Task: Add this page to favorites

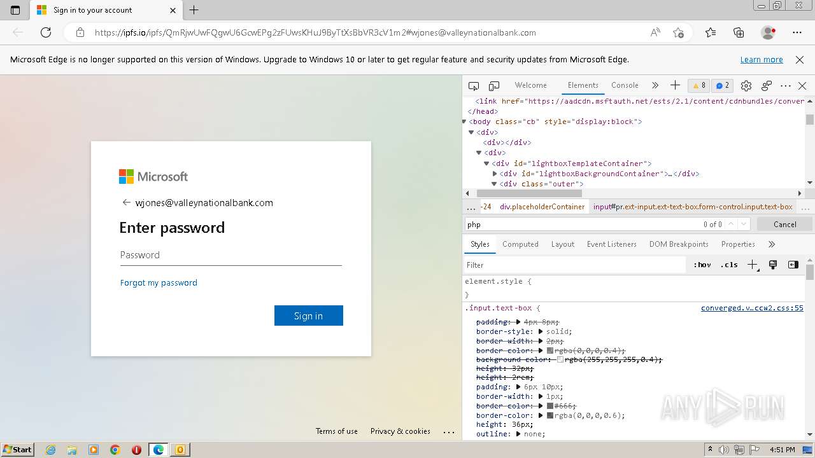Action: 678,32
